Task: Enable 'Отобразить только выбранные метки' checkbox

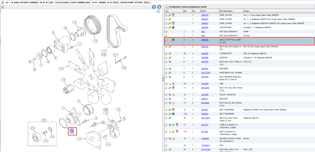Action: 167,7
